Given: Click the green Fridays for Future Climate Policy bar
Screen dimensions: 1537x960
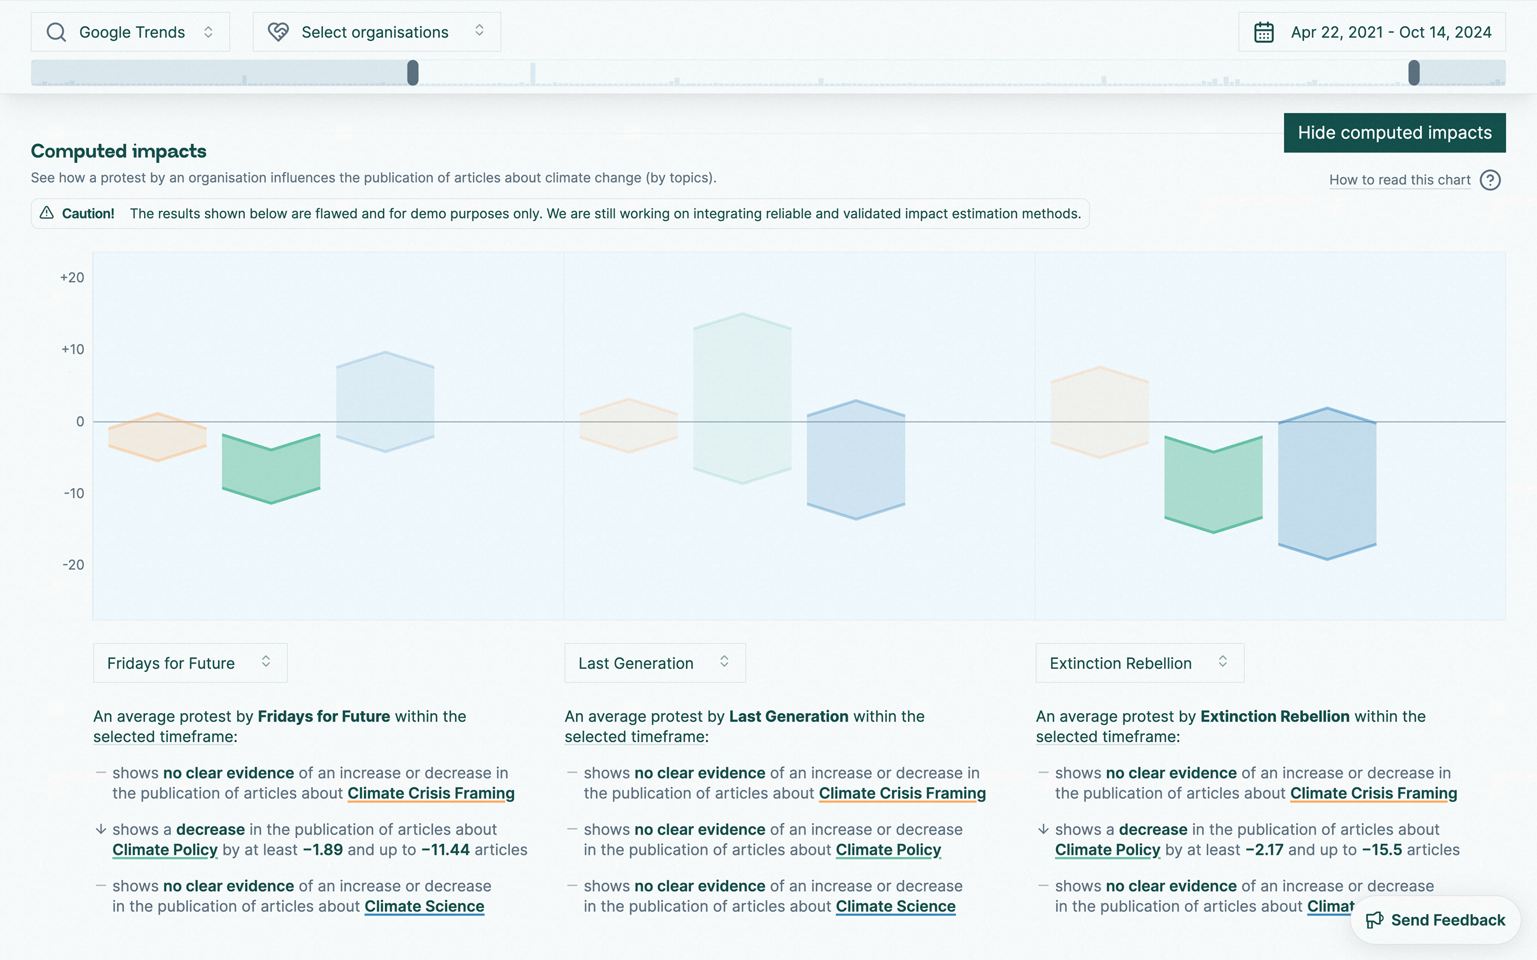Looking at the screenshot, I should pos(271,469).
